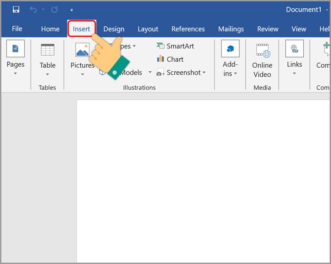Expand the Pictures dropdown arrow
This screenshot has width=331, height=264.
(82, 74)
